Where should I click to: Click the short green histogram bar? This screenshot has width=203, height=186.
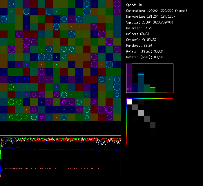153,90
